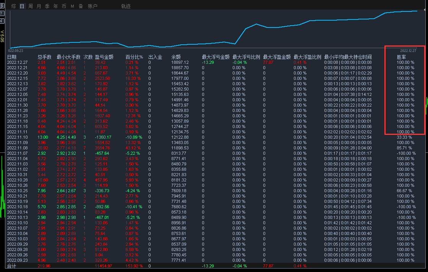
Task: Switch to the 年 yearly tab
Action: tap(56, 6)
